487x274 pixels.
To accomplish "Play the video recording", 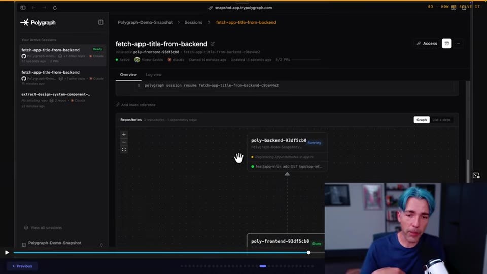I will (x=7, y=253).
